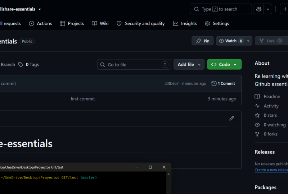Screen dimensions: 288x194
Task: Open Security and quality tab
Action: coord(141,23)
